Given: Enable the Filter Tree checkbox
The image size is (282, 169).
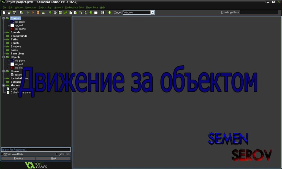Looking at the screenshot, I should click(x=57, y=154).
